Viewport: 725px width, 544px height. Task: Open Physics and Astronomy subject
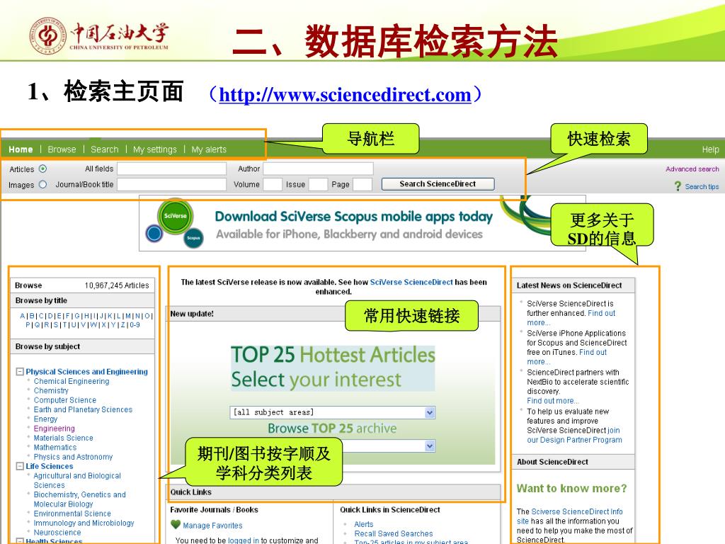click(73, 457)
